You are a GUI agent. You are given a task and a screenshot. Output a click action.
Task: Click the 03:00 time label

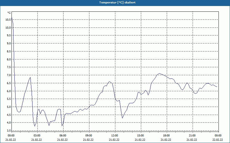[x=37, y=136]
